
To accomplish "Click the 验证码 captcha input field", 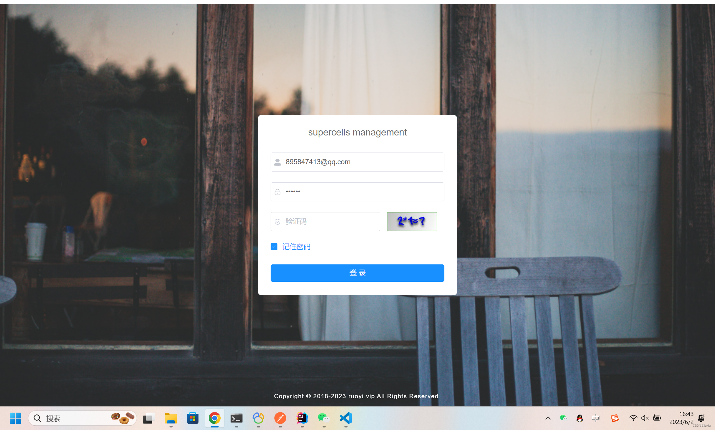I will point(325,222).
